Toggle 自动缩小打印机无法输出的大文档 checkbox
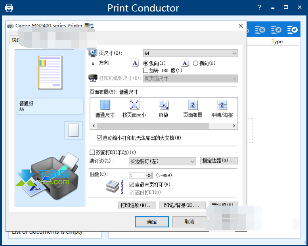Image resolution: width=308 pixels, height=246 pixels. pyautogui.click(x=99, y=138)
